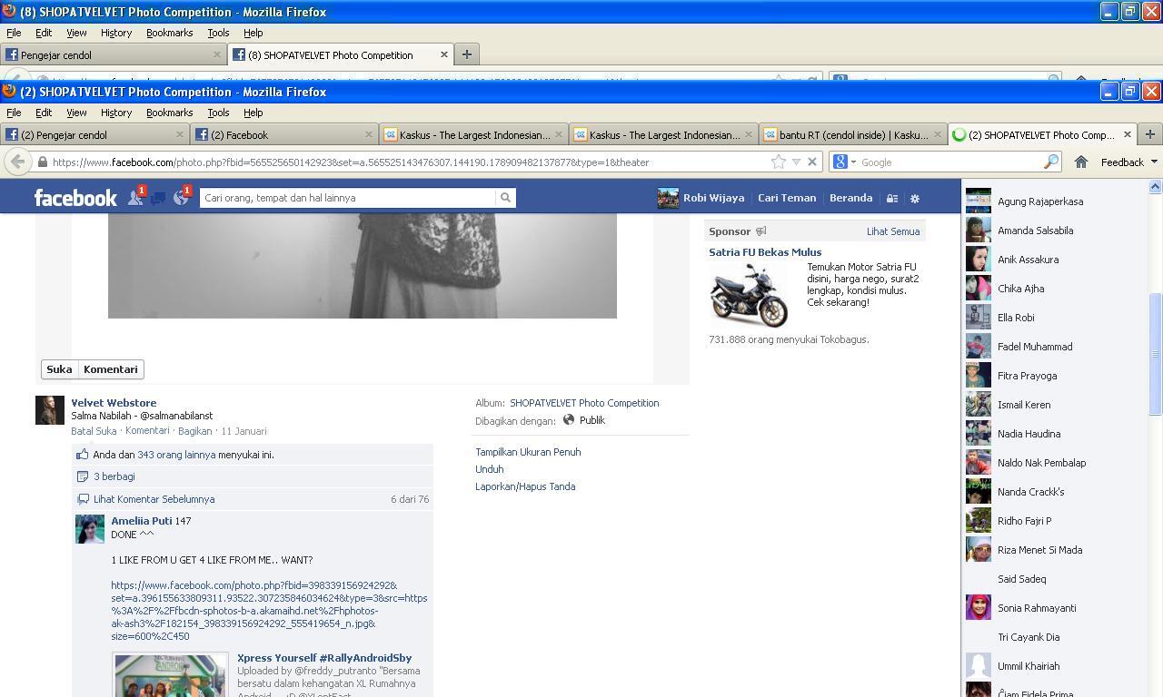Open the URL history dropdown arrow
Screen dimensions: 1163x697
coord(796,162)
